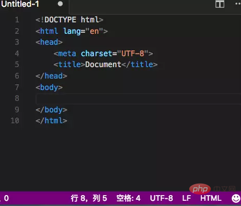Open the HTML language mode selector
This screenshot has height=206, width=241.
coord(211,198)
